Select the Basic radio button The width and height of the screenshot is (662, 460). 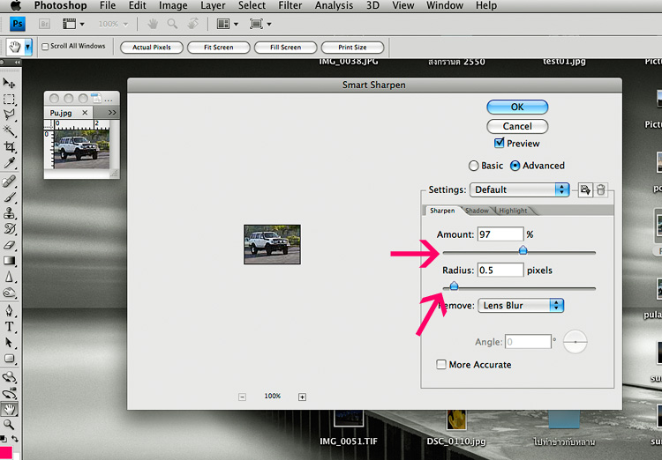tap(474, 166)
